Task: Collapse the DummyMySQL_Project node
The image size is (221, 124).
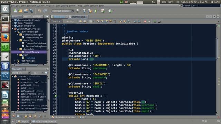Action: (12, 29)
